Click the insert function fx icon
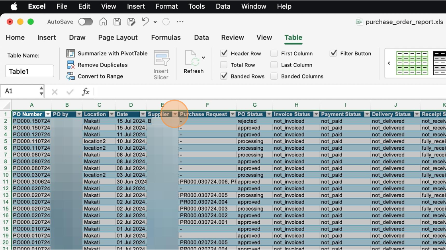Screen dimensions: 446x250 coord(86,91)
